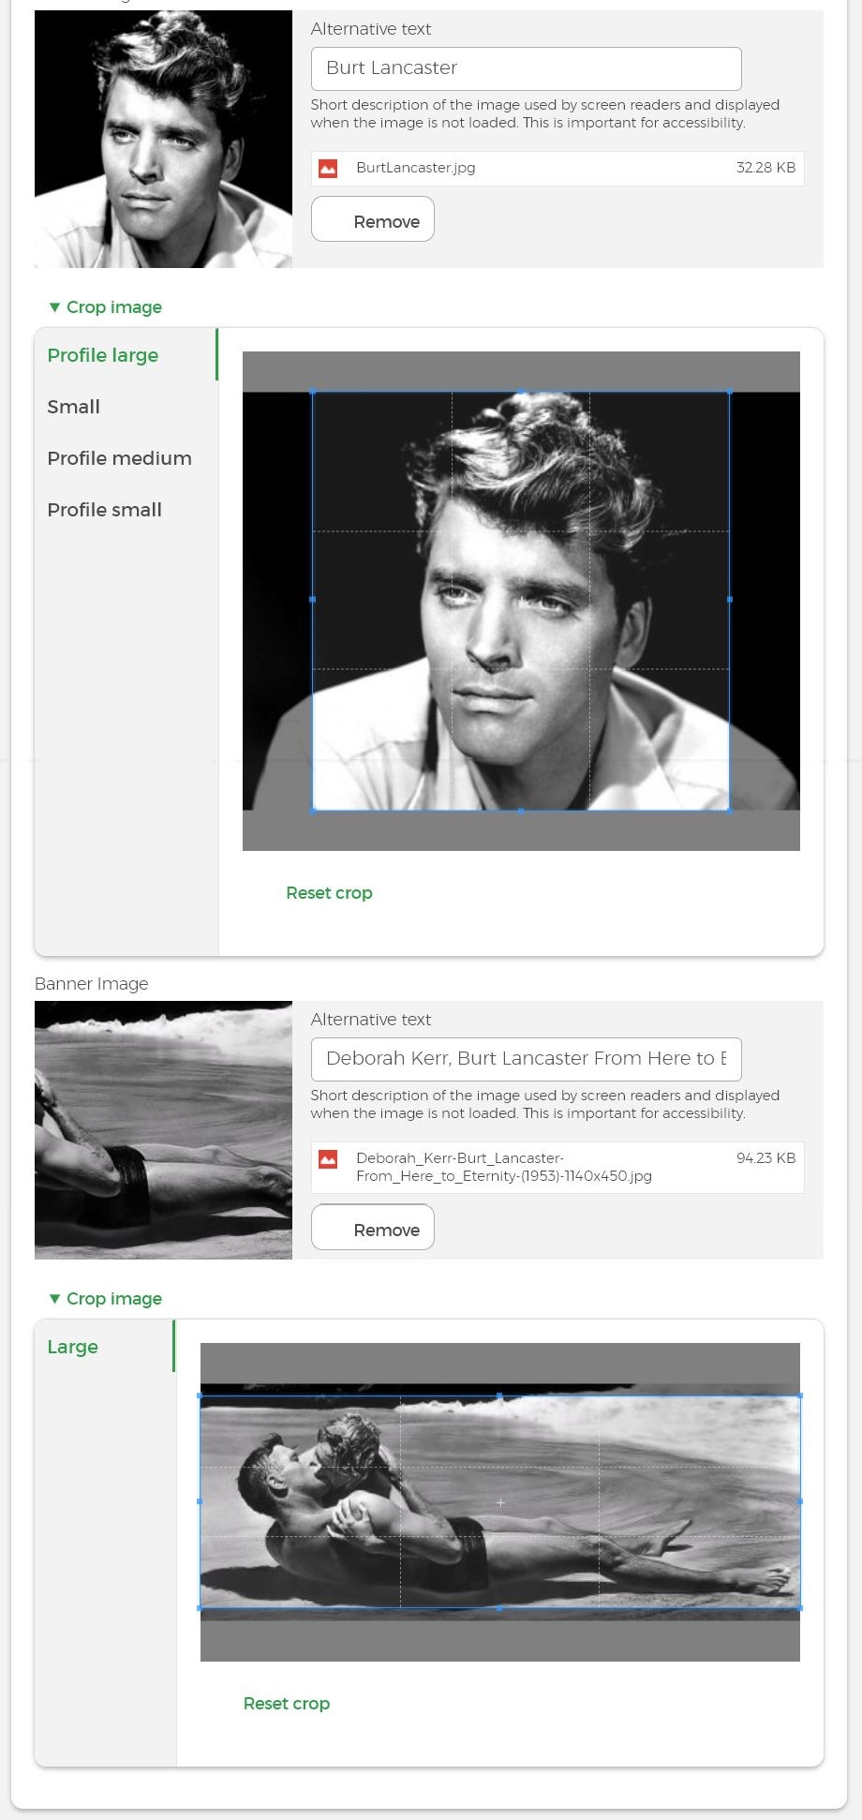Click center crosshair of banner crop box

click(500, 1502)
